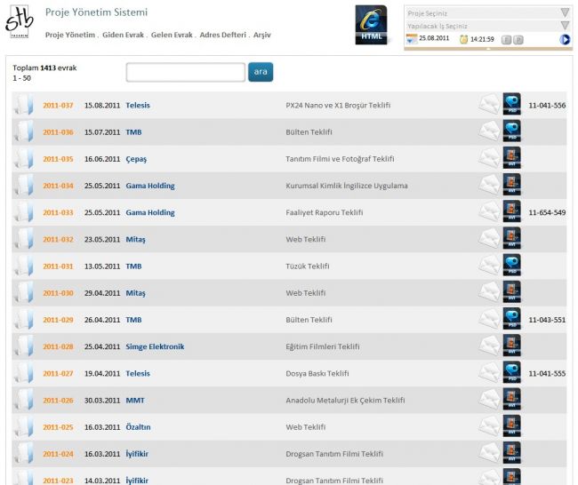
Task: Focus the document search text field
Action: (x=185, y=72)
